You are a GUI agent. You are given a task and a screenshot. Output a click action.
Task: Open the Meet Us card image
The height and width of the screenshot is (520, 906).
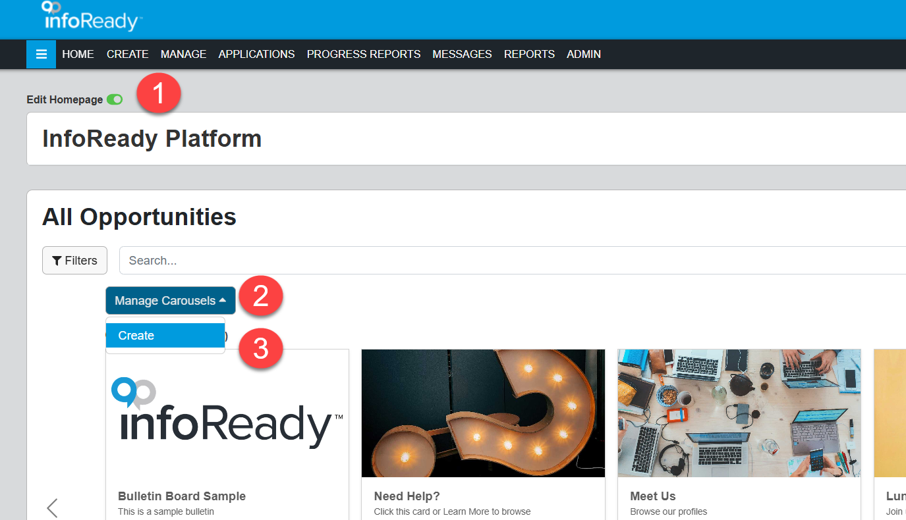(739, 413)
